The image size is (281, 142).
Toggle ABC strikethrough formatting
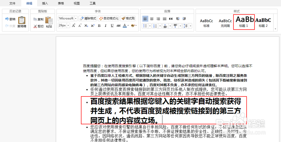point(119,26)
